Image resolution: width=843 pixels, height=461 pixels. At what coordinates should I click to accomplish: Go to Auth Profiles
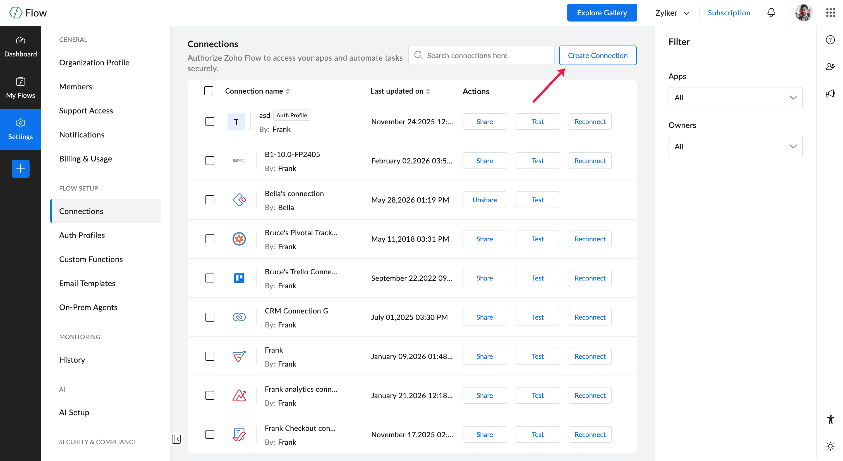pos(82,235)
